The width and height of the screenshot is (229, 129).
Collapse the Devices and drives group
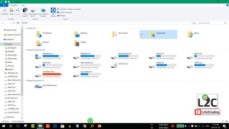pyautogui.click(x=25, y=50)
